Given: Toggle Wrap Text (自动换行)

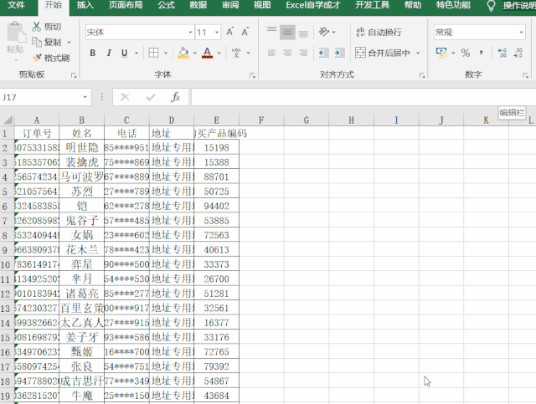Looking at the screenshot, I should click(x=377, y=33).
